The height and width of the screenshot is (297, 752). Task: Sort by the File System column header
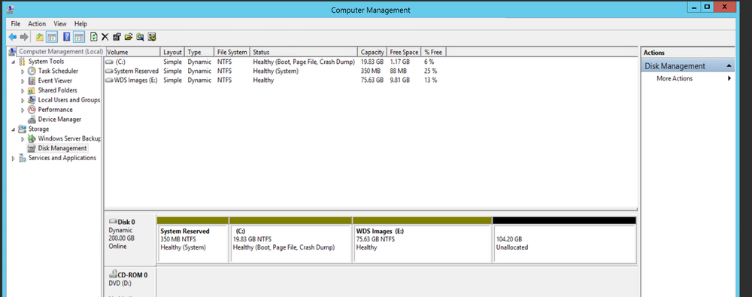pos(232,52)
